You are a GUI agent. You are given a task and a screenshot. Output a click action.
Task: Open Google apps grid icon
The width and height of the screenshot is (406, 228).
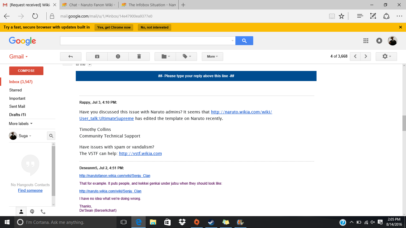pos(366,41)
